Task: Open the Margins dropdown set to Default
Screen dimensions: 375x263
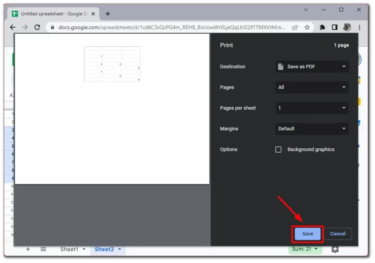Action: click(x=312, y=129)
